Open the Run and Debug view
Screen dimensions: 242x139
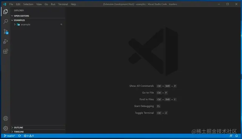pyautogui.click(x=6, y=41)
